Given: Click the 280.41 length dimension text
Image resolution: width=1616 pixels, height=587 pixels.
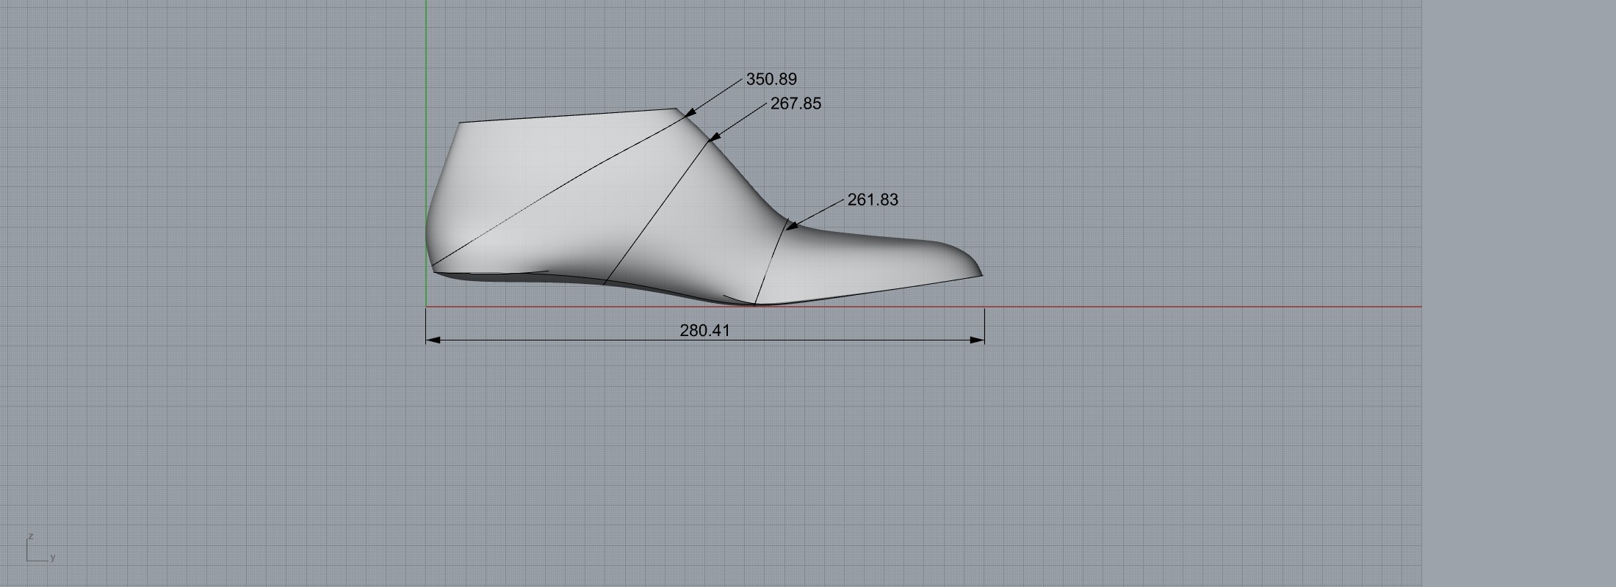Looking at the screenshot, I should (704, 331).
